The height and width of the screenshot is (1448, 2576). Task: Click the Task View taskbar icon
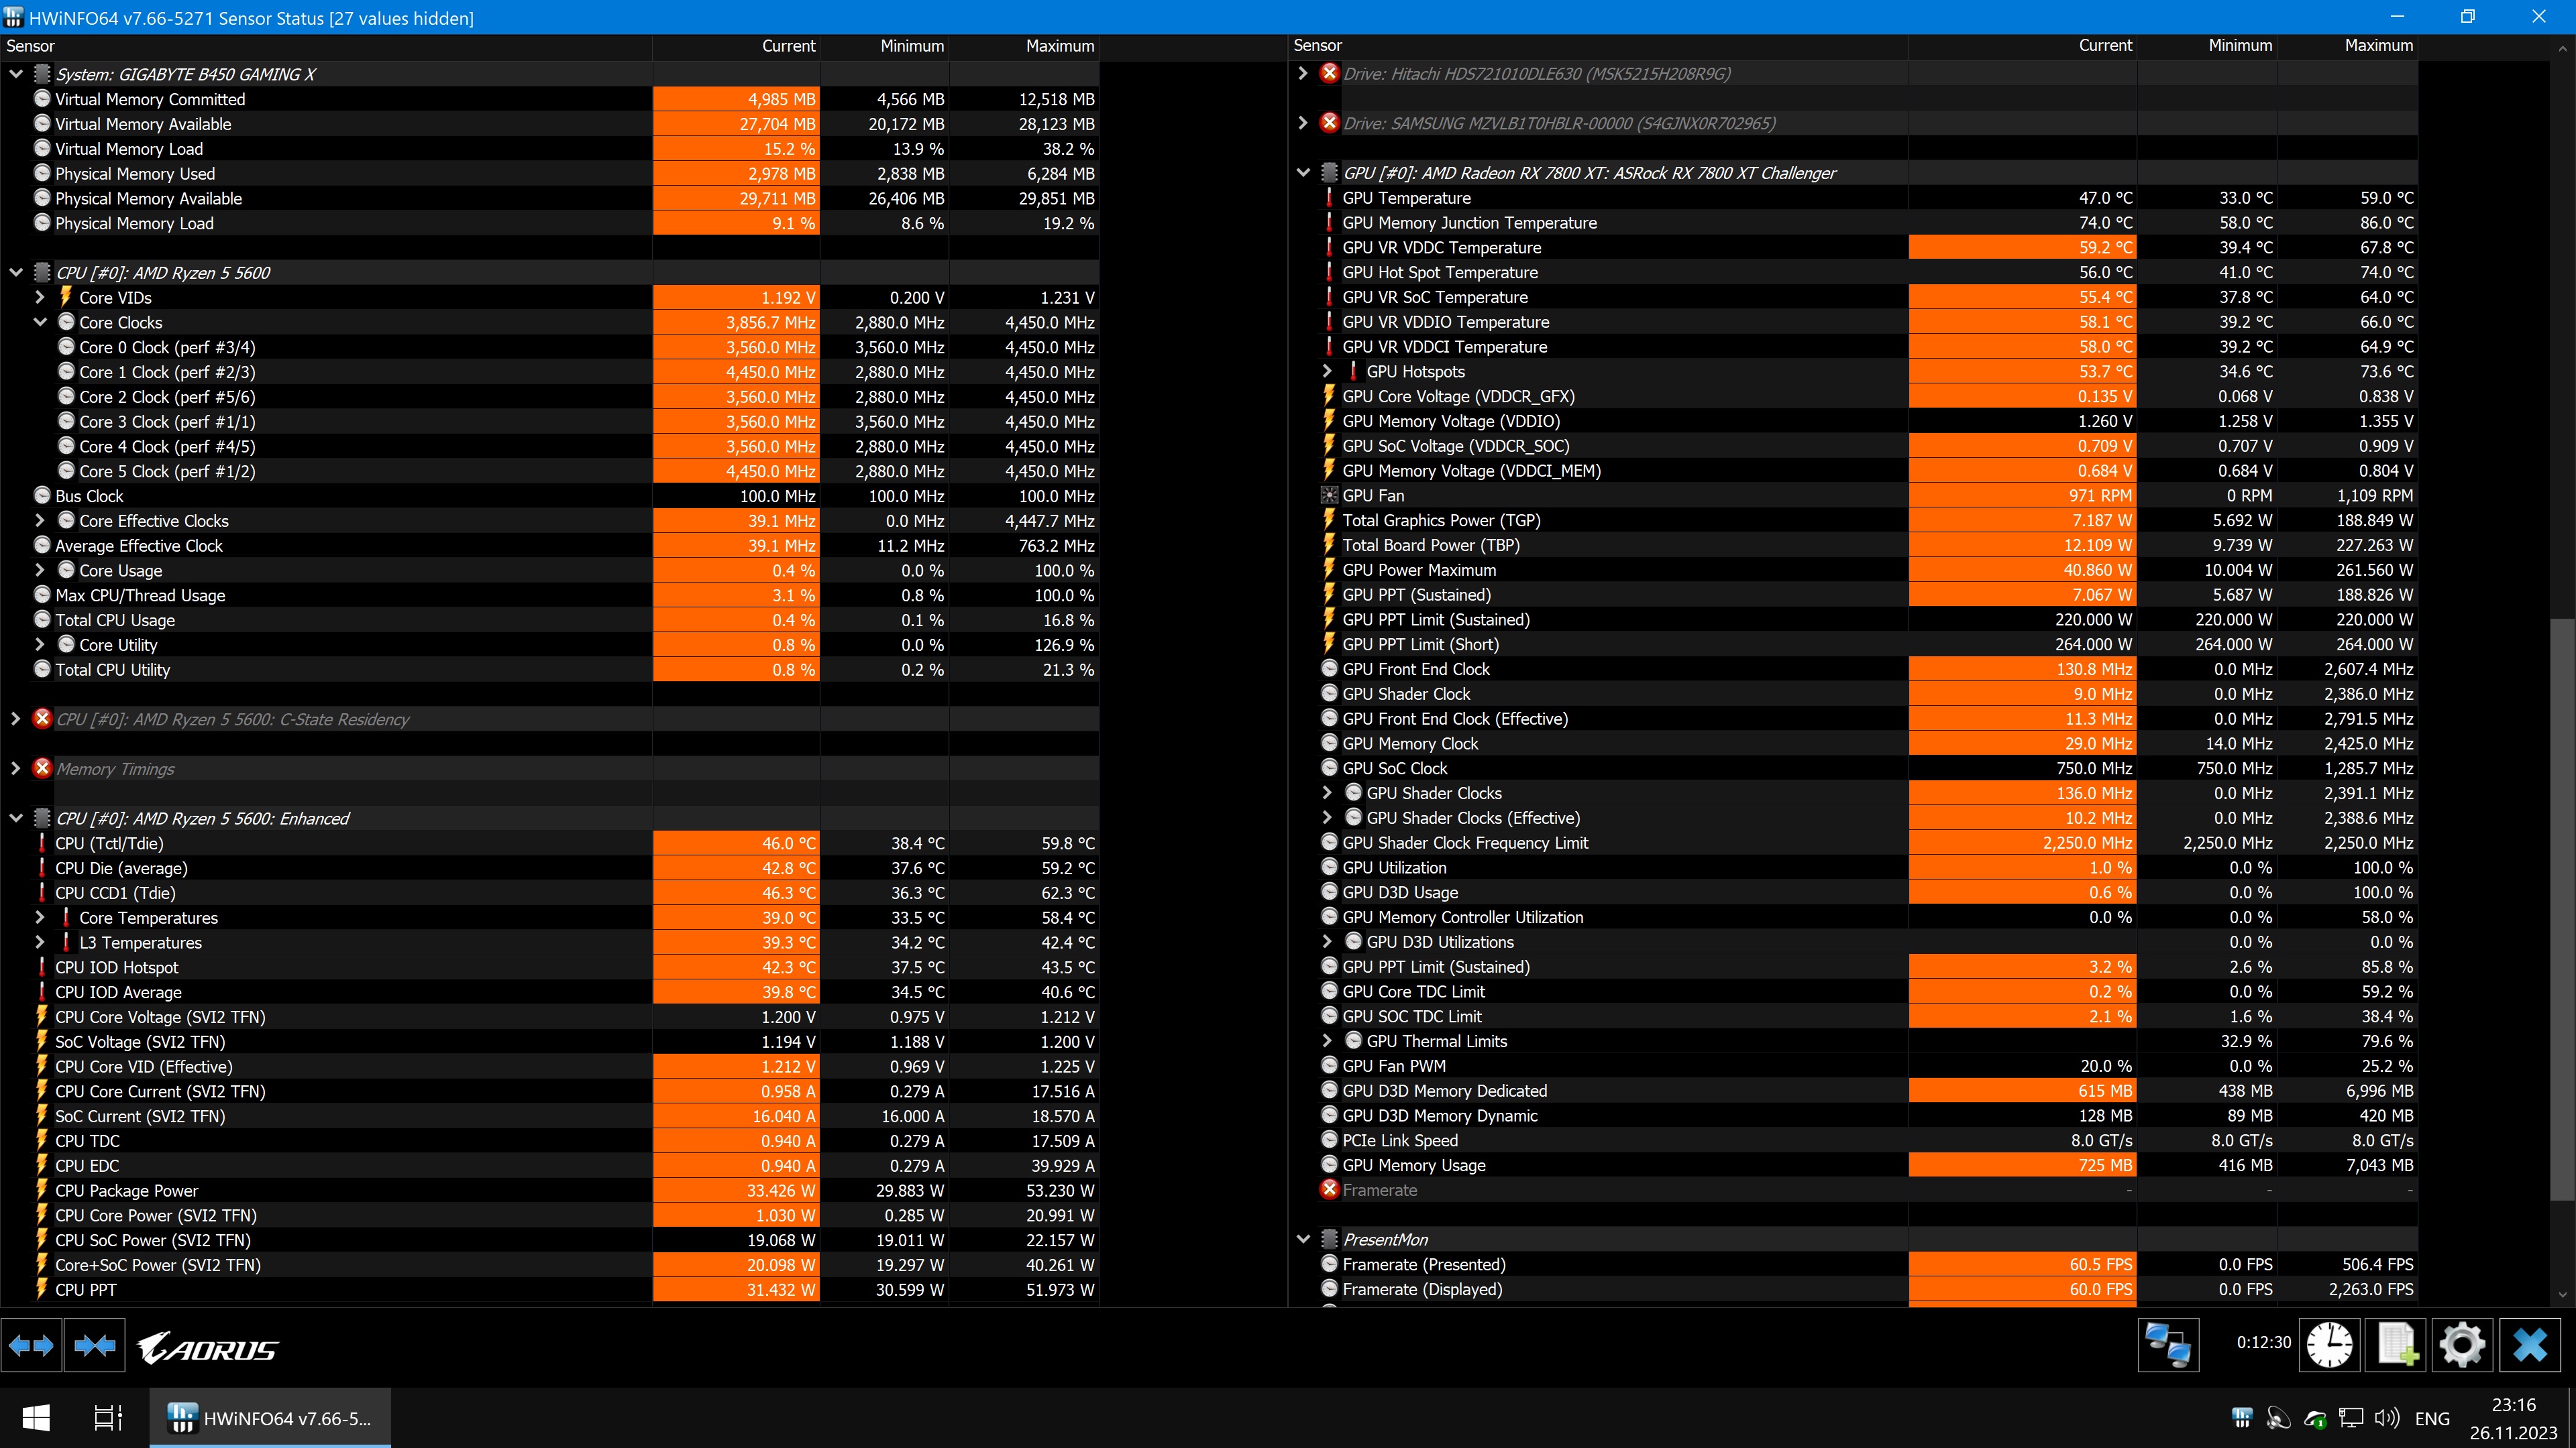click(107, 1417)
